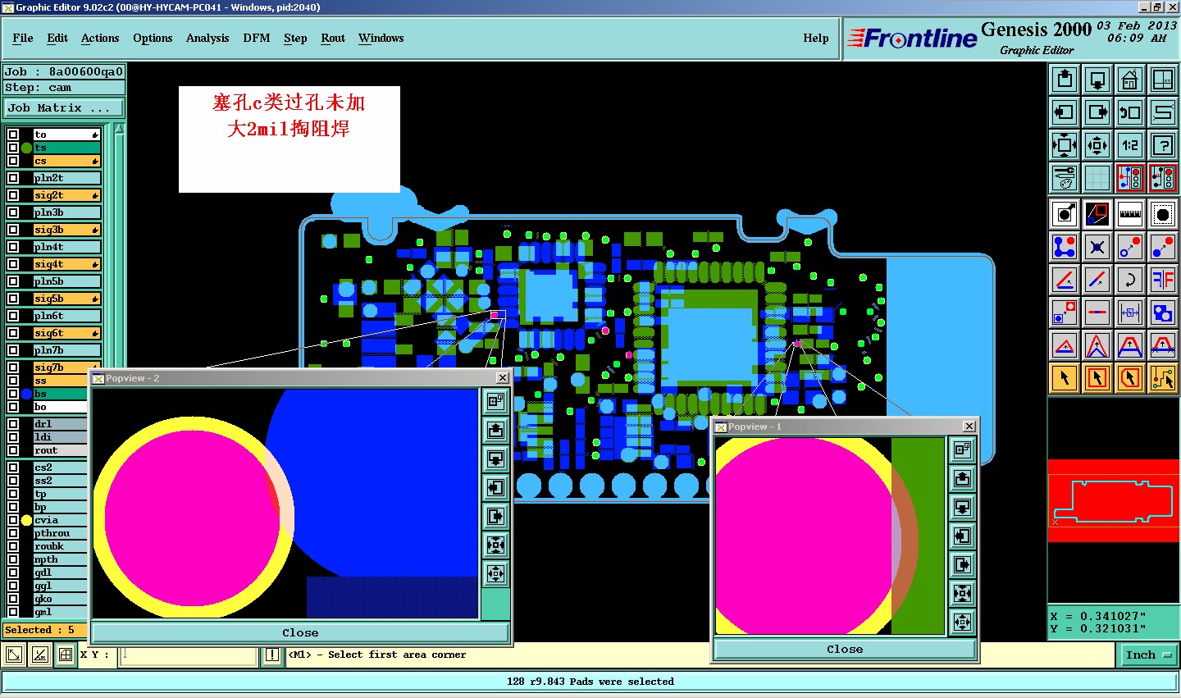Go to the home view icon
Screen dimensions: 1181x698
pyautogui.click(x=1130, y=80)
